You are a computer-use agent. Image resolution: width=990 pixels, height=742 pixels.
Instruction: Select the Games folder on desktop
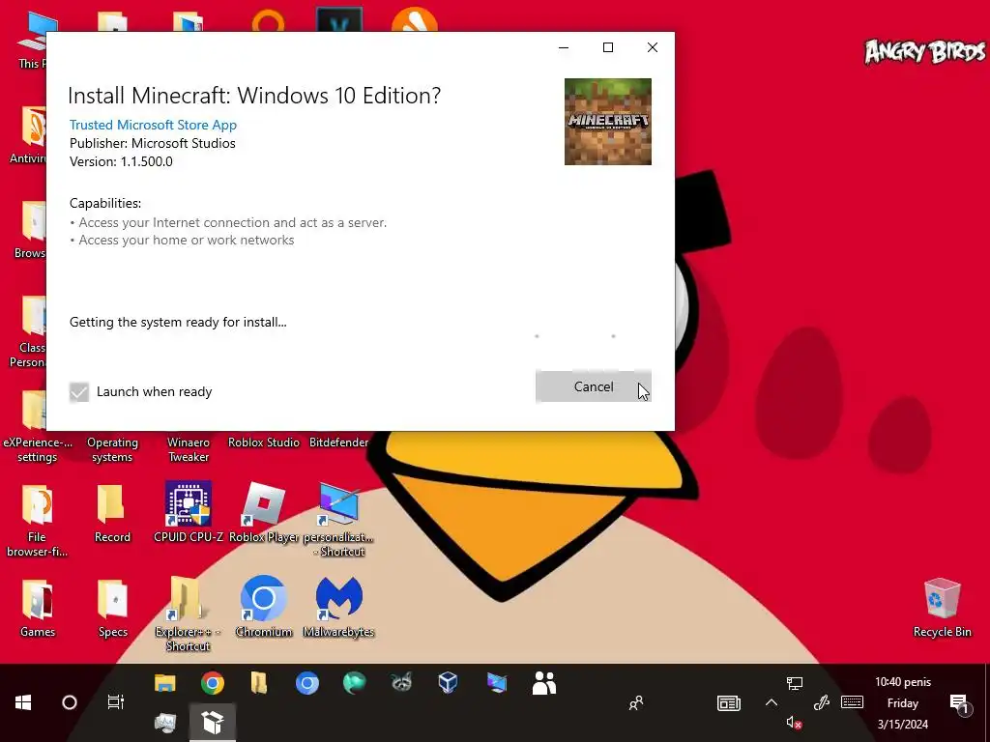(38, 608)
